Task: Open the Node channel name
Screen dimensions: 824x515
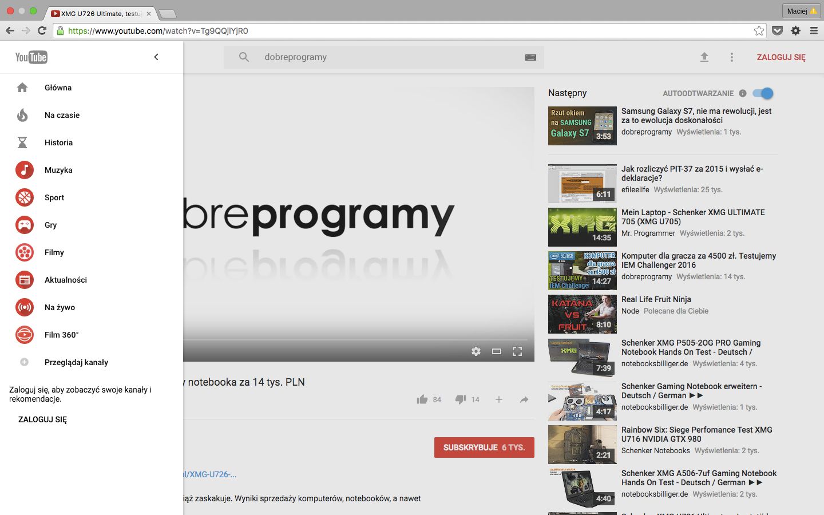Action: click(x=630, y=311)
